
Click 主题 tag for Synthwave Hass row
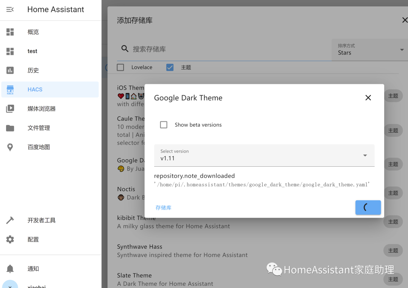click(393, 251)
